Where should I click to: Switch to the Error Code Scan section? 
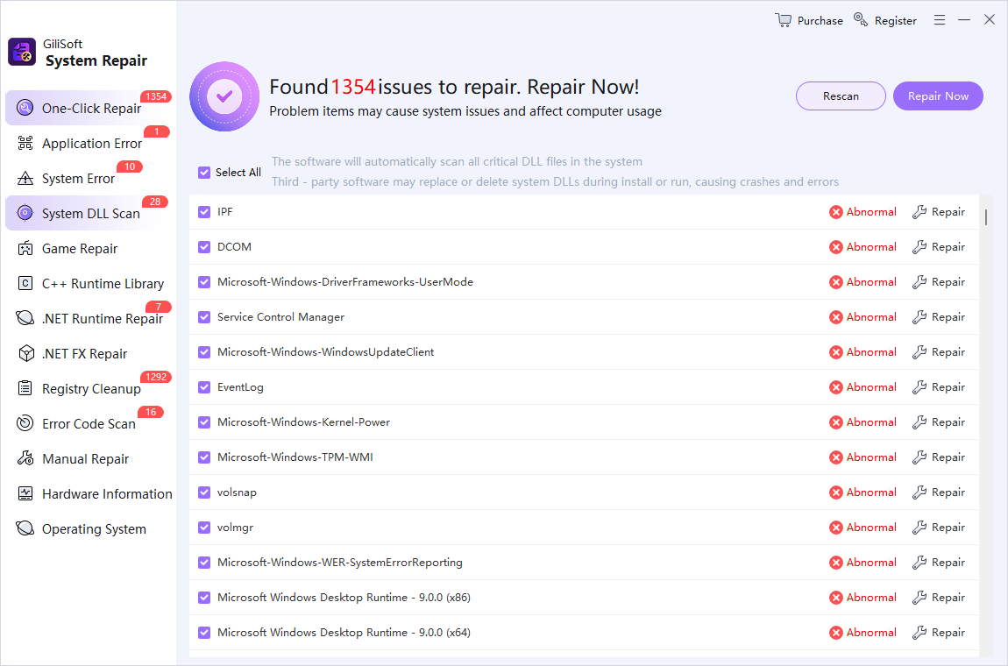coord(89,423)
